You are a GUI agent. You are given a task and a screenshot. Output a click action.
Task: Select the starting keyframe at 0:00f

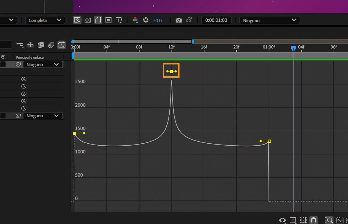coord(75,133)
